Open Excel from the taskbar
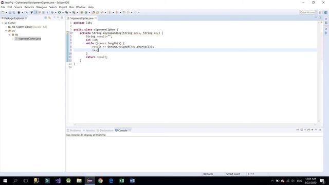 point(121,180)
